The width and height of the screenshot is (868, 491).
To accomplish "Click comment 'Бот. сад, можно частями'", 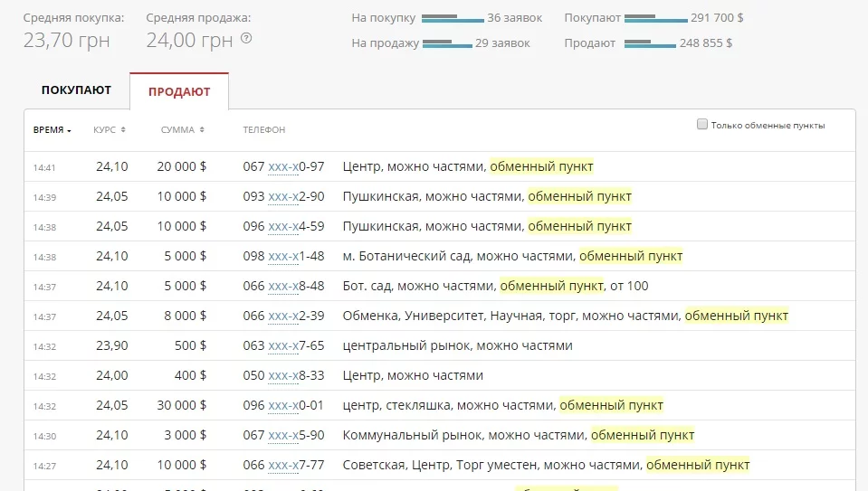I will 419,286.
